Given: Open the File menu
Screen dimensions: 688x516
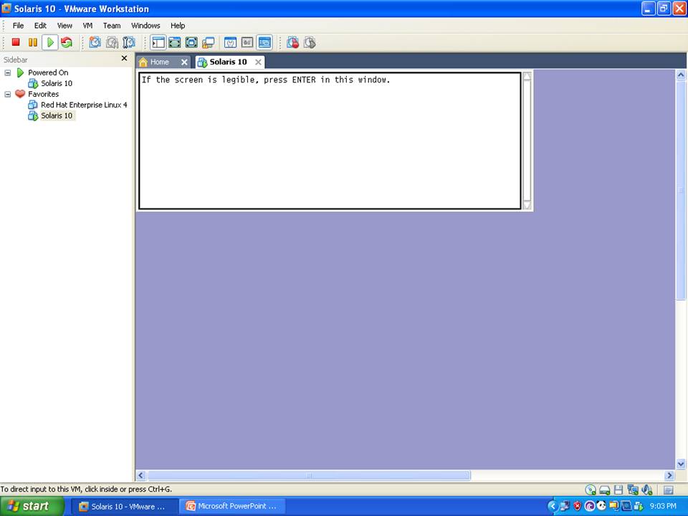Looking at the screenshot, I should coord(18,26).
